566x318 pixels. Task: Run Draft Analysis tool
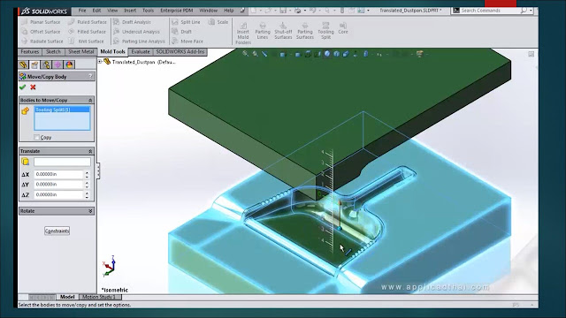point(132,22)
